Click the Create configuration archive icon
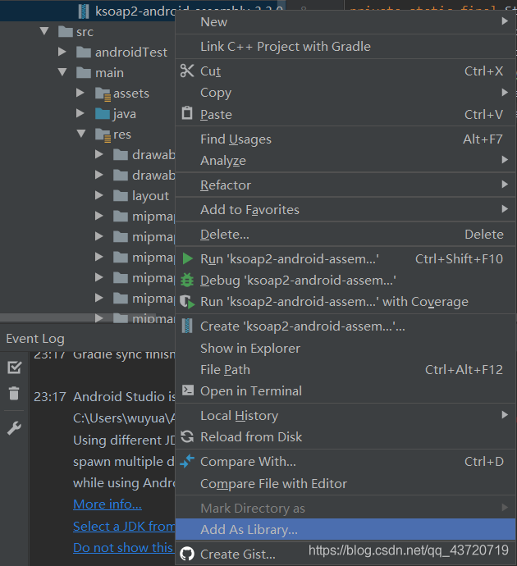Screen dimensions: 517x566 click(186, 326)
